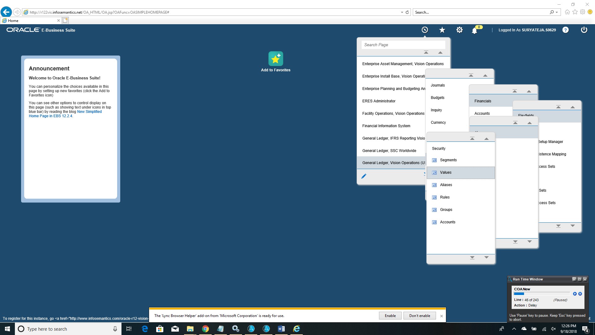This screenshot has height=335, width=595.
Task: Click the Logout power icon
Action: [x=584, y=30]
